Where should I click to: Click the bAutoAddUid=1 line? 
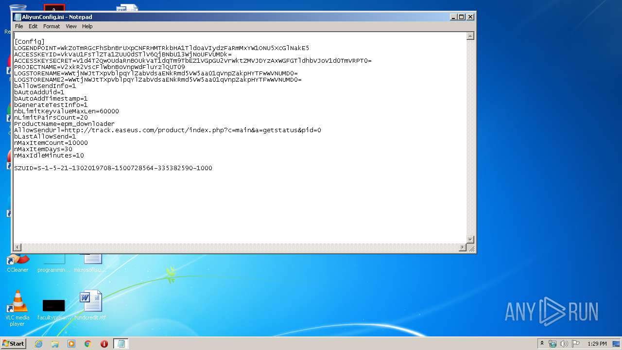pos(39,92)
